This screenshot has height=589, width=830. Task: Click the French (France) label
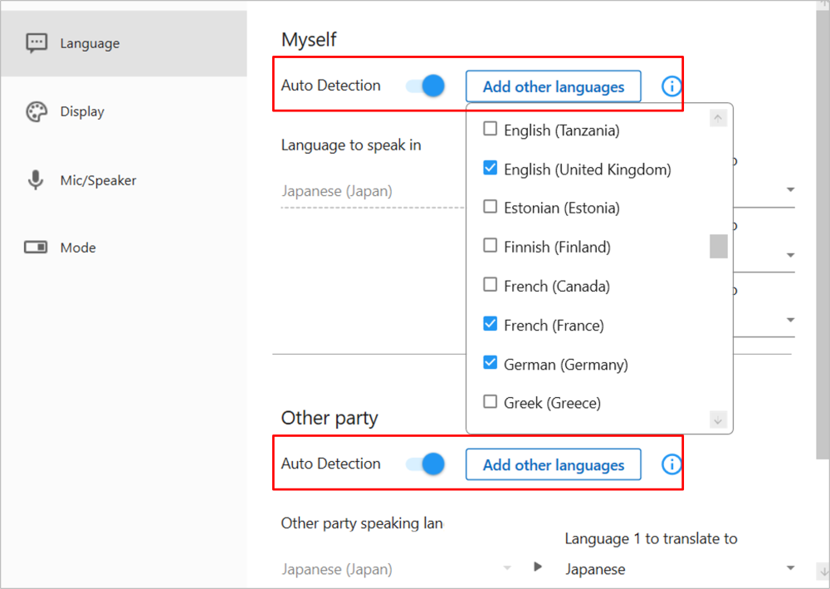(x=554, y=325)
